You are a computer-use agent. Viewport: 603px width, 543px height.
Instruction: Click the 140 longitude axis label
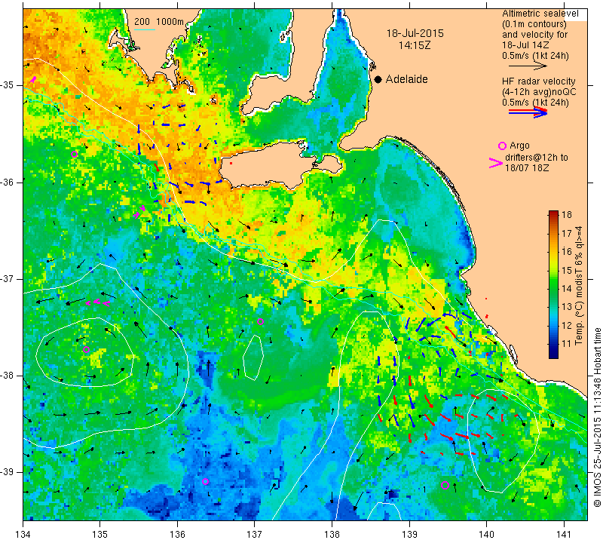pyautogui.click(x=486, y=534)
